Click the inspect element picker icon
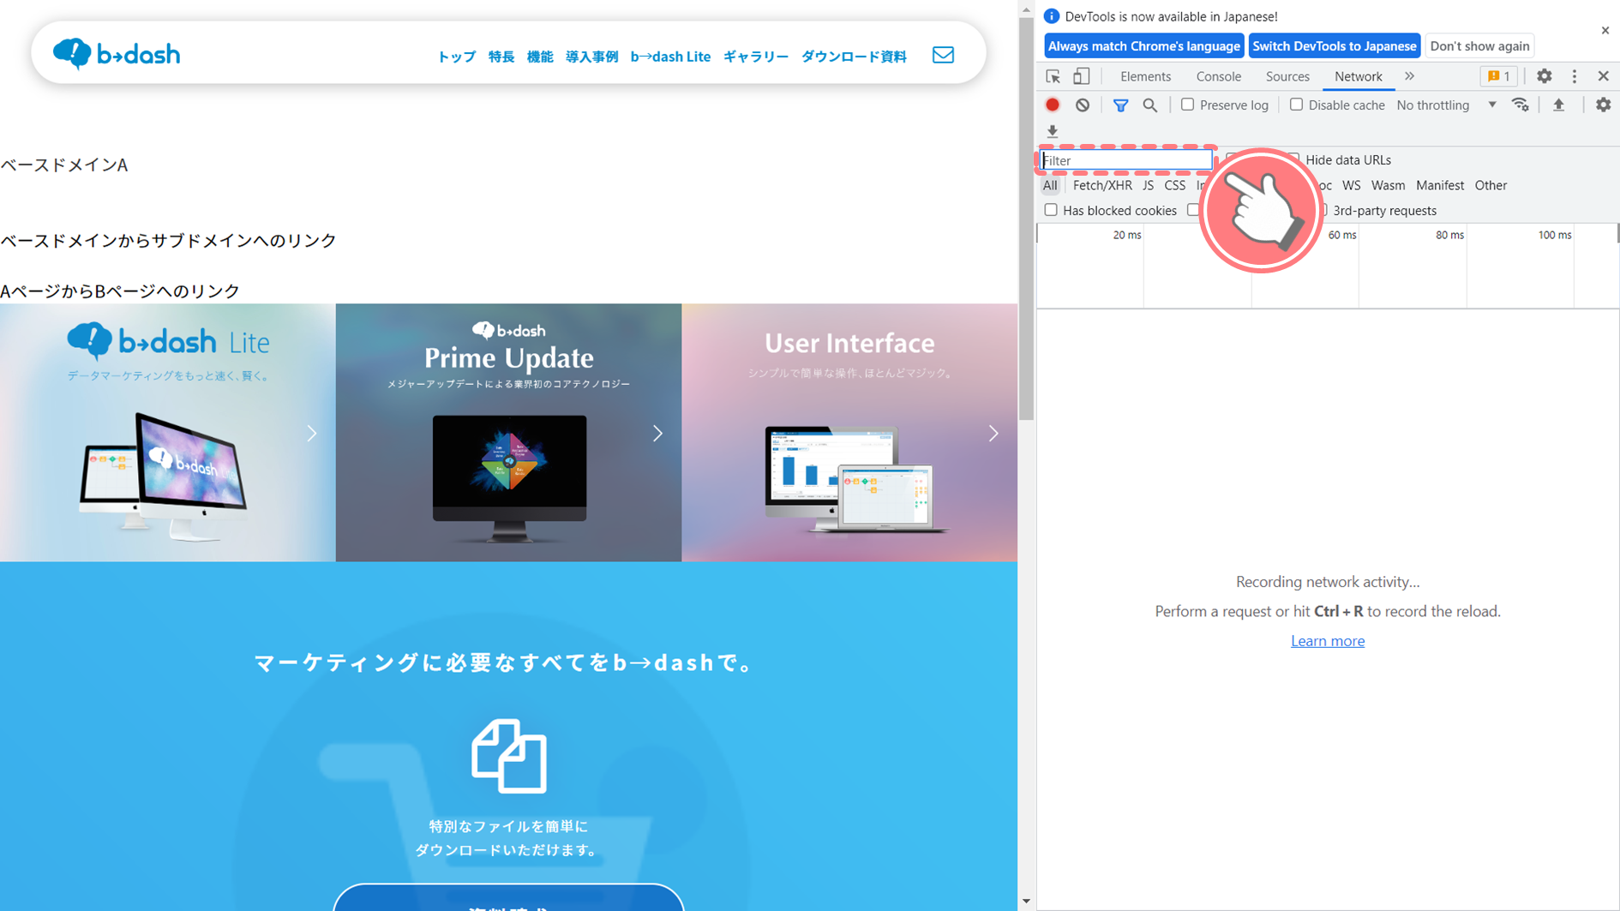Screen dimensions: 1620x911 coord(1053,76)
